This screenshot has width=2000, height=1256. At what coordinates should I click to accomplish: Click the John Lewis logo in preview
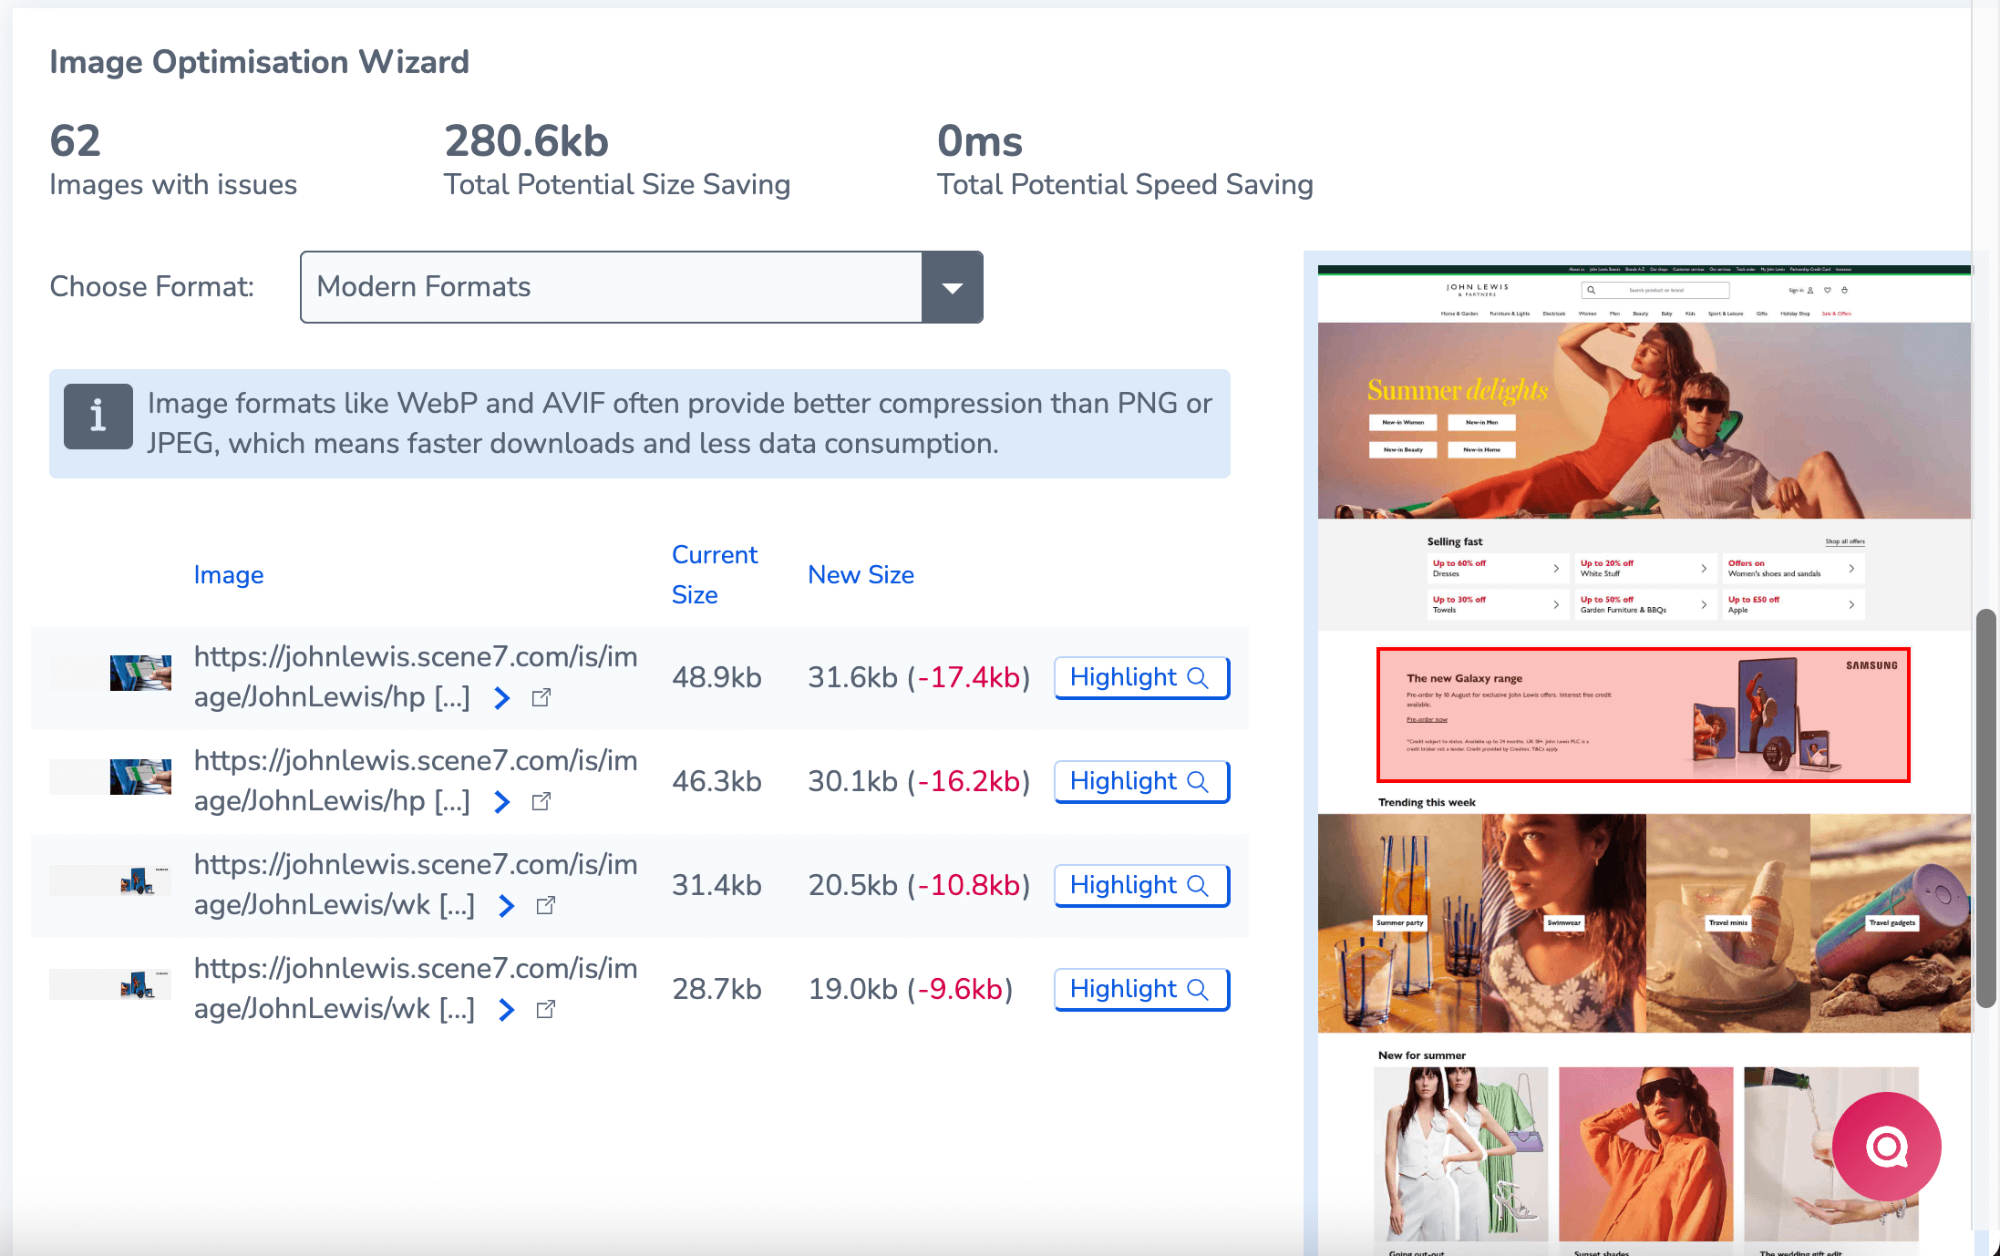[x=1477, y=290]
